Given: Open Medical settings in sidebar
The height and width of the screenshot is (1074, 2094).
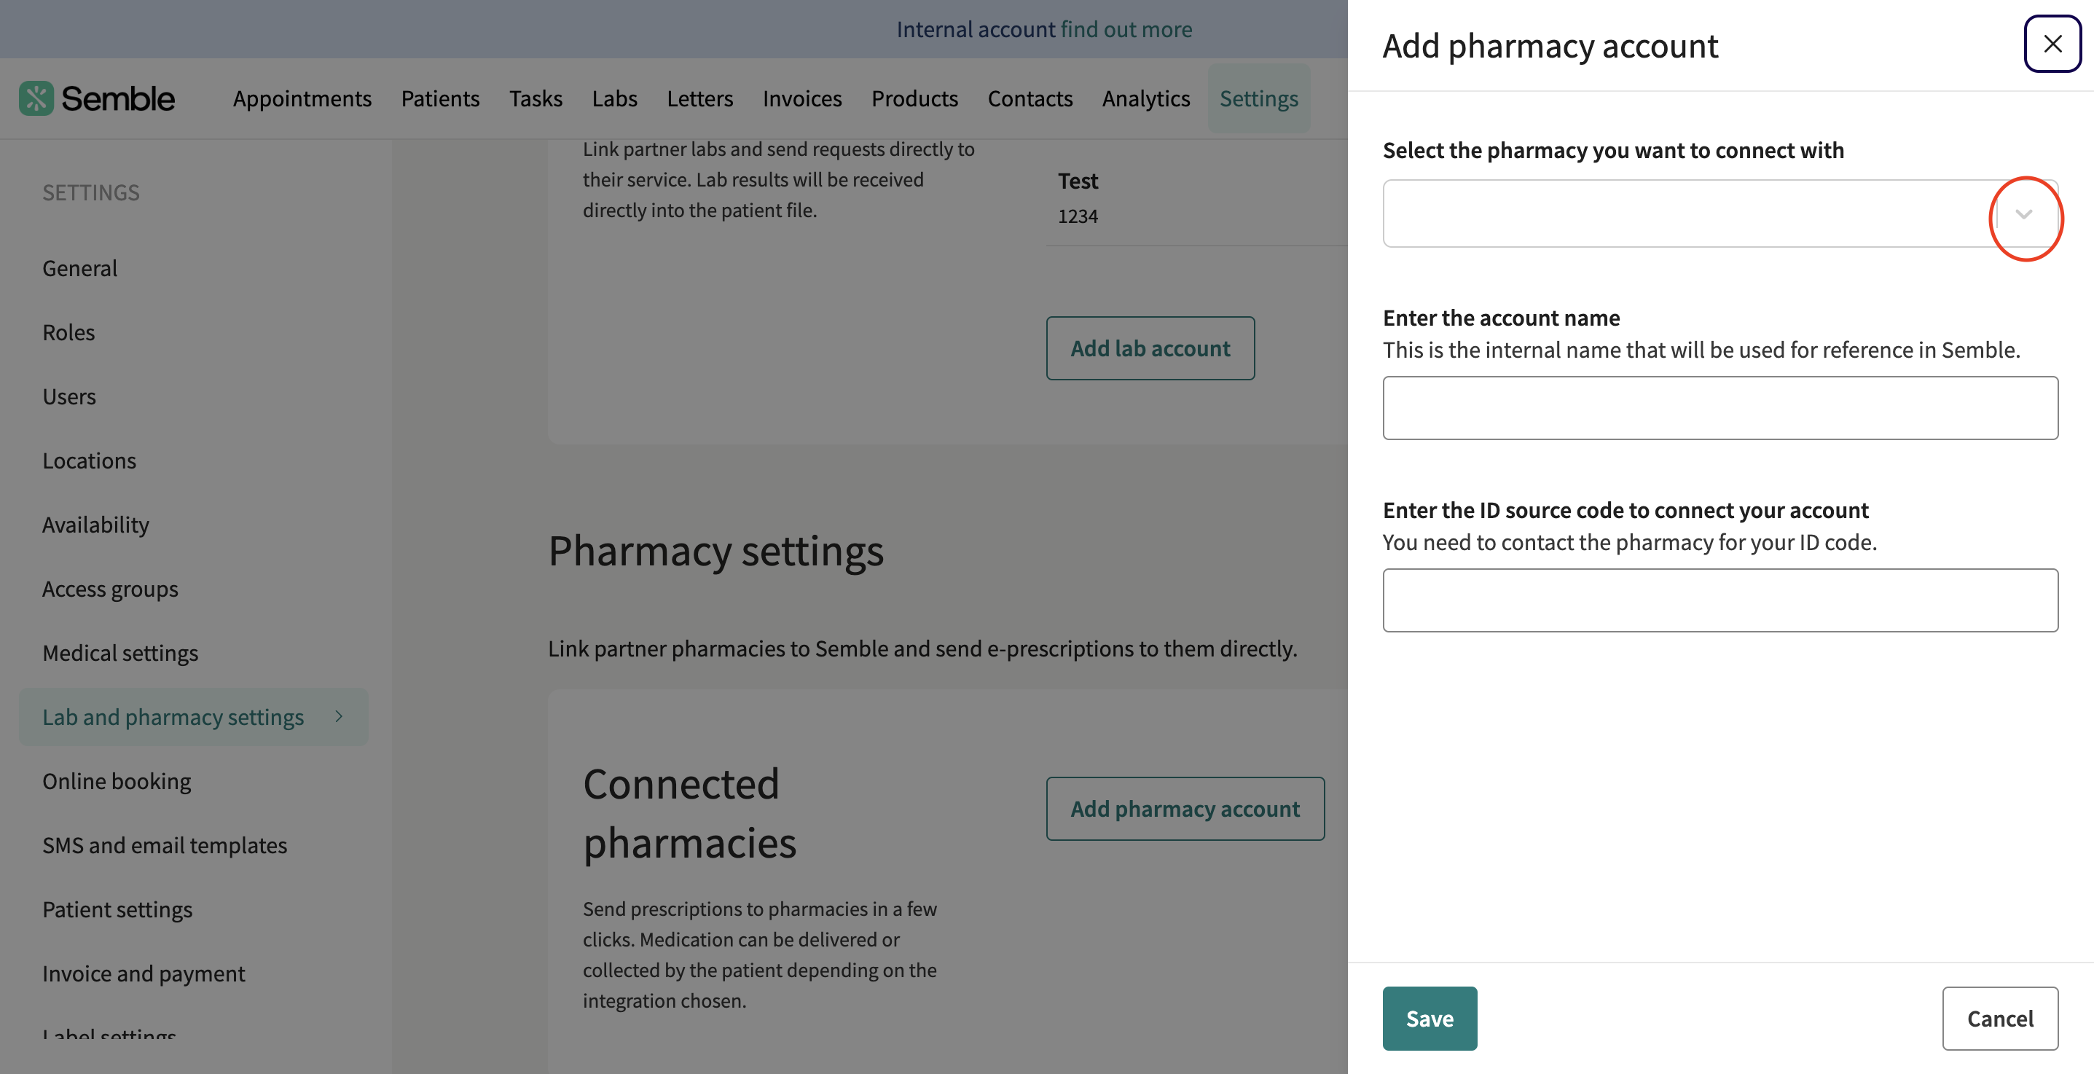Looking at the screenshot, I should tap(120, 653).
